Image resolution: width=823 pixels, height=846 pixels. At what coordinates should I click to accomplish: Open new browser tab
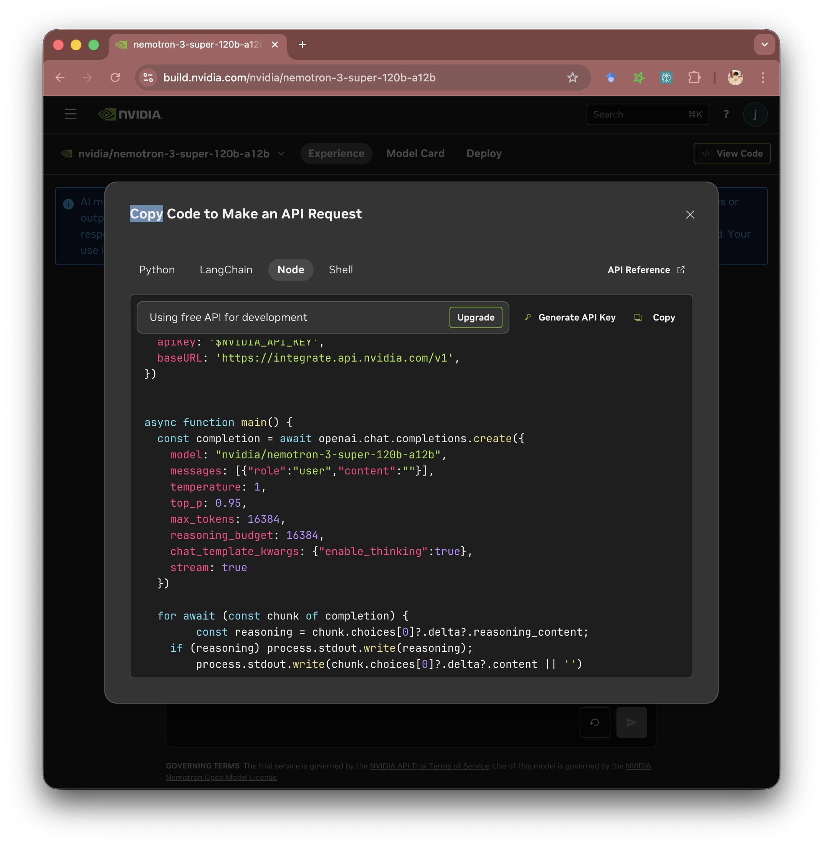302,45
